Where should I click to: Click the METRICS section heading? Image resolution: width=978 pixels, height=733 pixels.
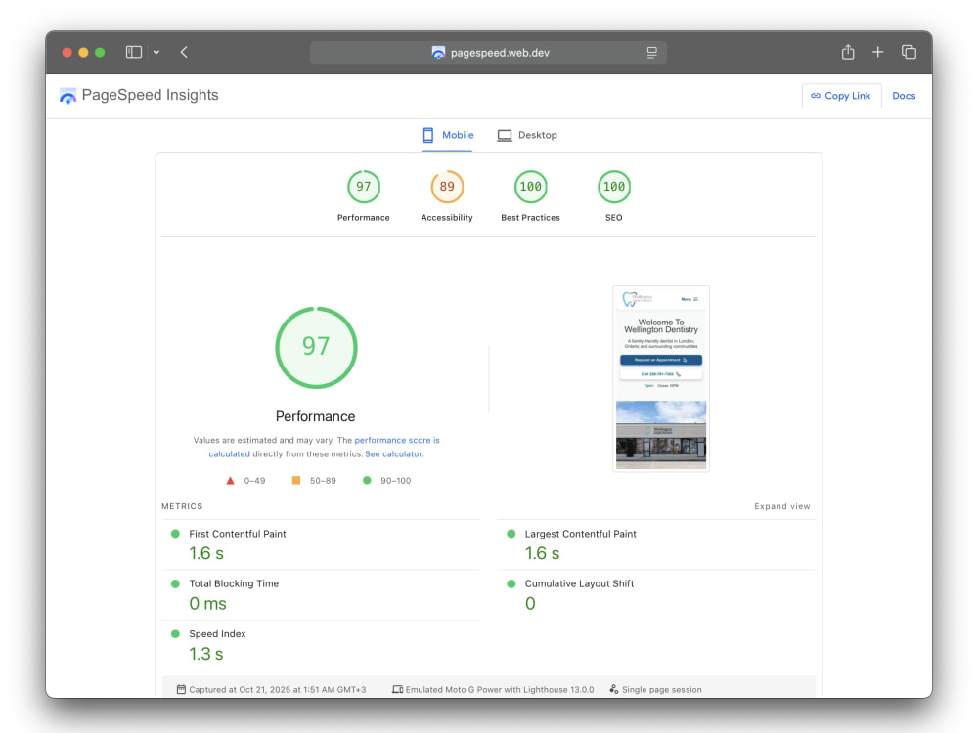(182, 506)
